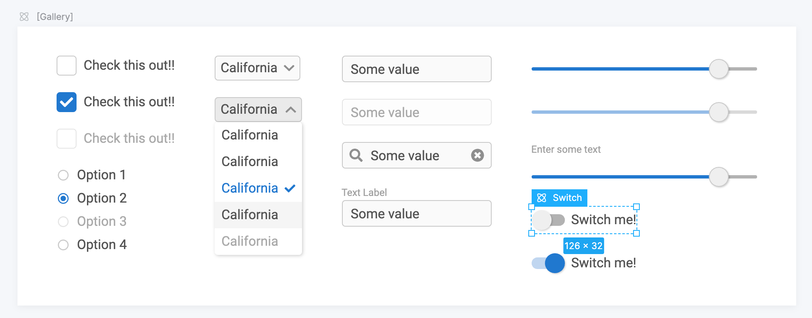Focus the 'Text Label' input field
This screenshot has width=812, height=318.
(x=417, y=213)
